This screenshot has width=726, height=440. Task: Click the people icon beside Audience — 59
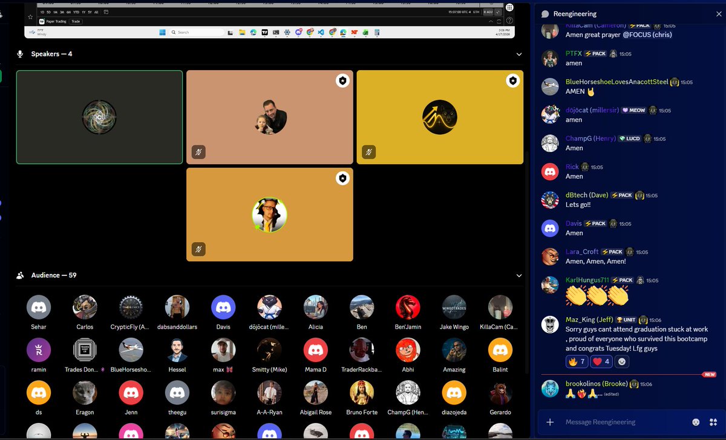point(20,275)
